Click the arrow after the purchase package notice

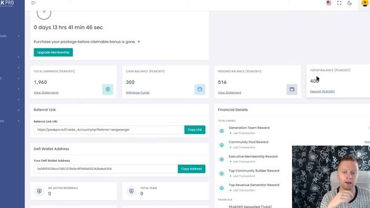[x=138, y=42]
